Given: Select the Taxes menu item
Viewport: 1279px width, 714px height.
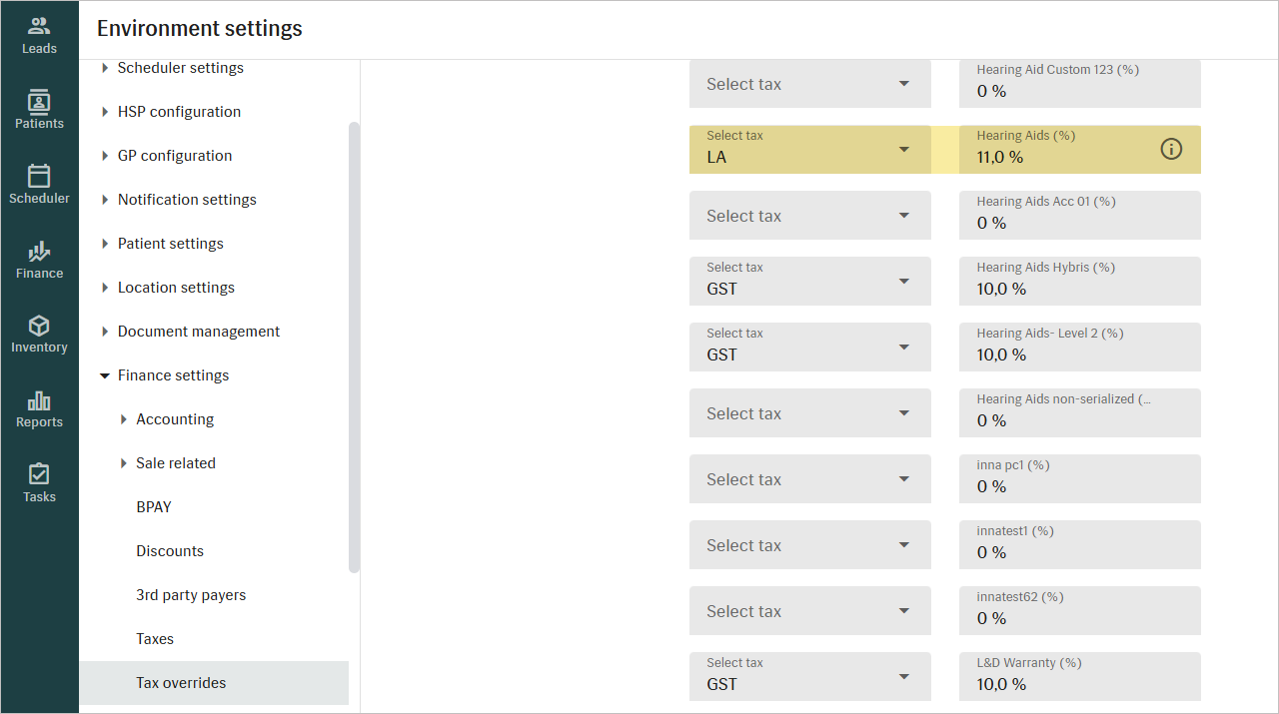Looking at the screenshot, I should point(155,639).
